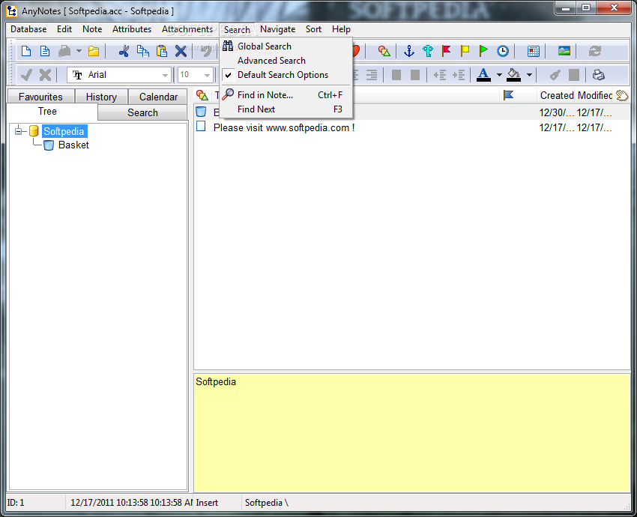This screenshot has width=637, height=517.
Task: Open the Attributes menu
Action: 132,29
